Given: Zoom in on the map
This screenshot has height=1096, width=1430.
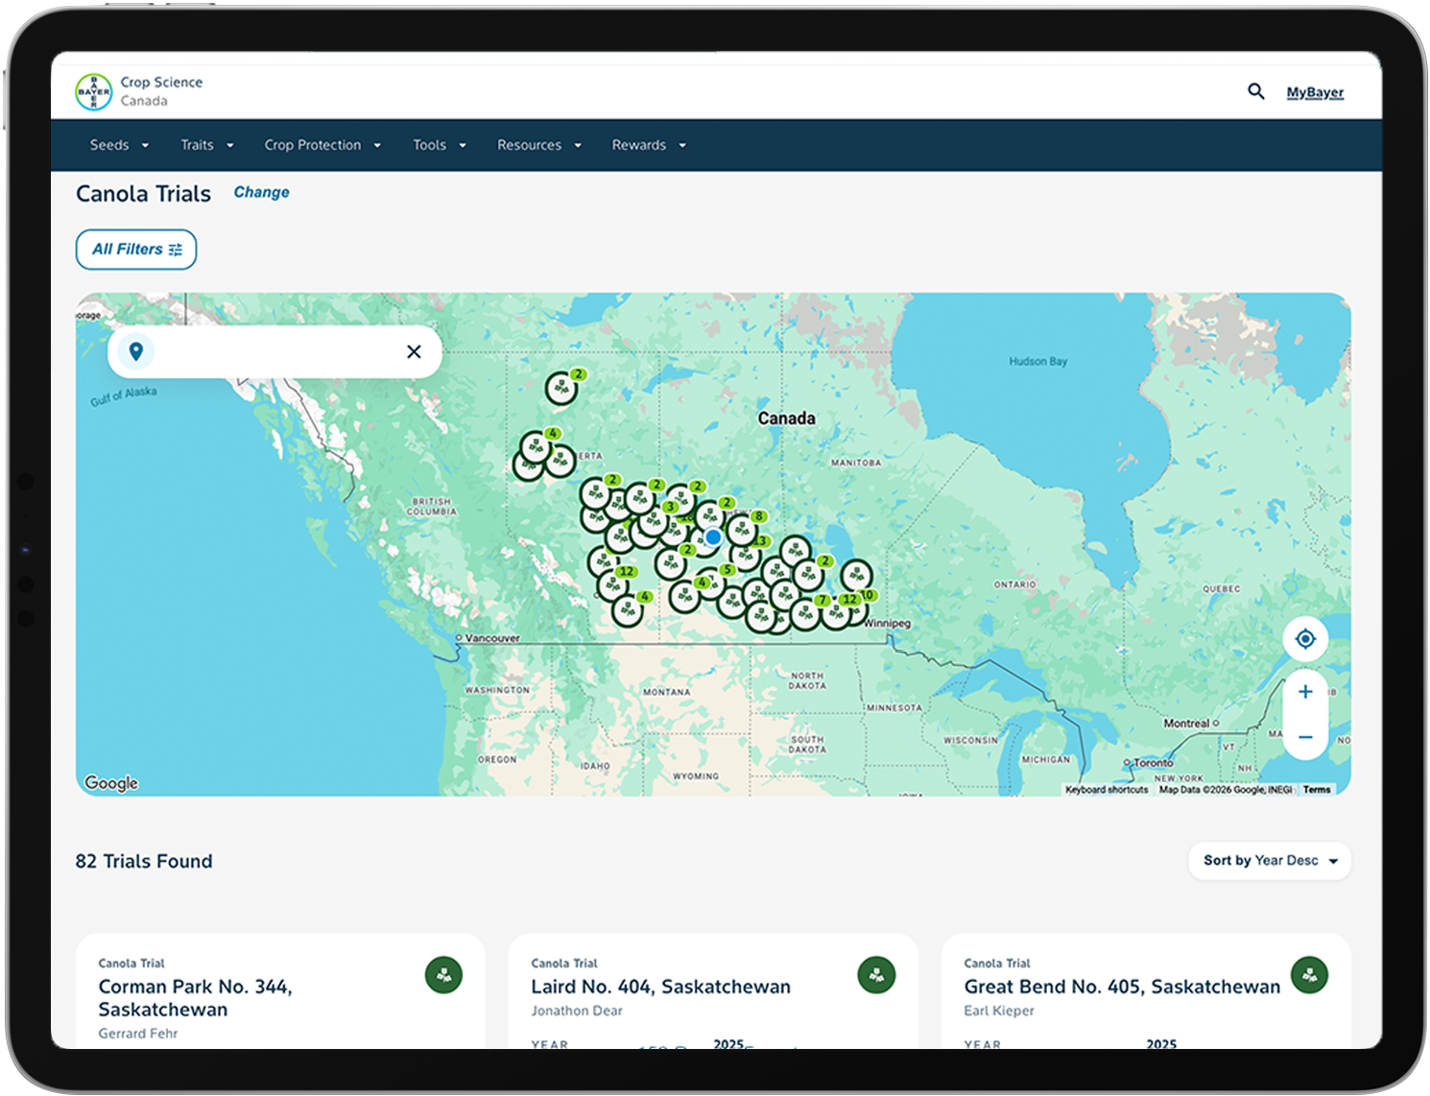Looking at the screenshot, I should pos(1305,692).
